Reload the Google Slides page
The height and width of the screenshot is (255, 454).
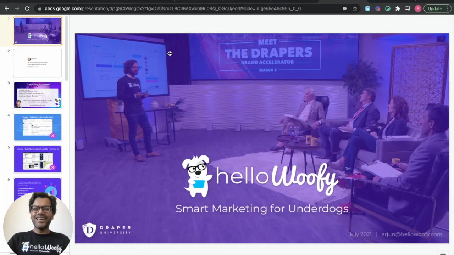tap(27, 8)
